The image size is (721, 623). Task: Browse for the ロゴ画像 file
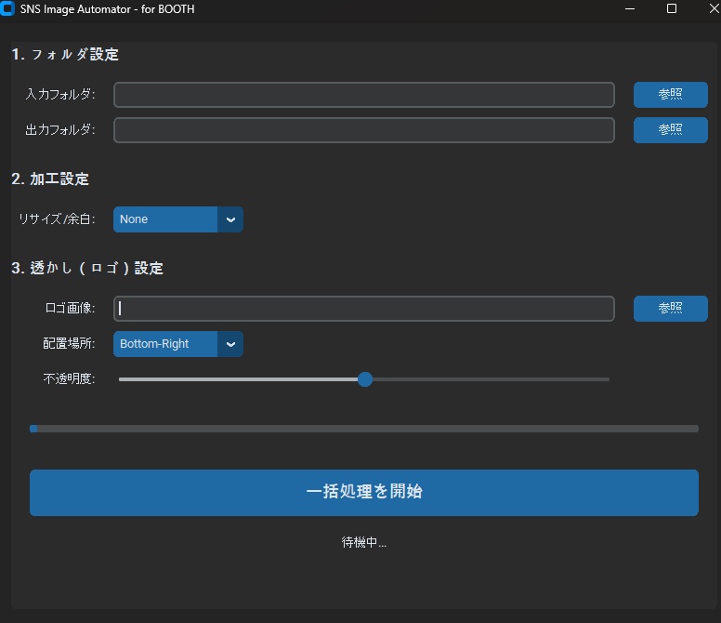coord(670,309)
